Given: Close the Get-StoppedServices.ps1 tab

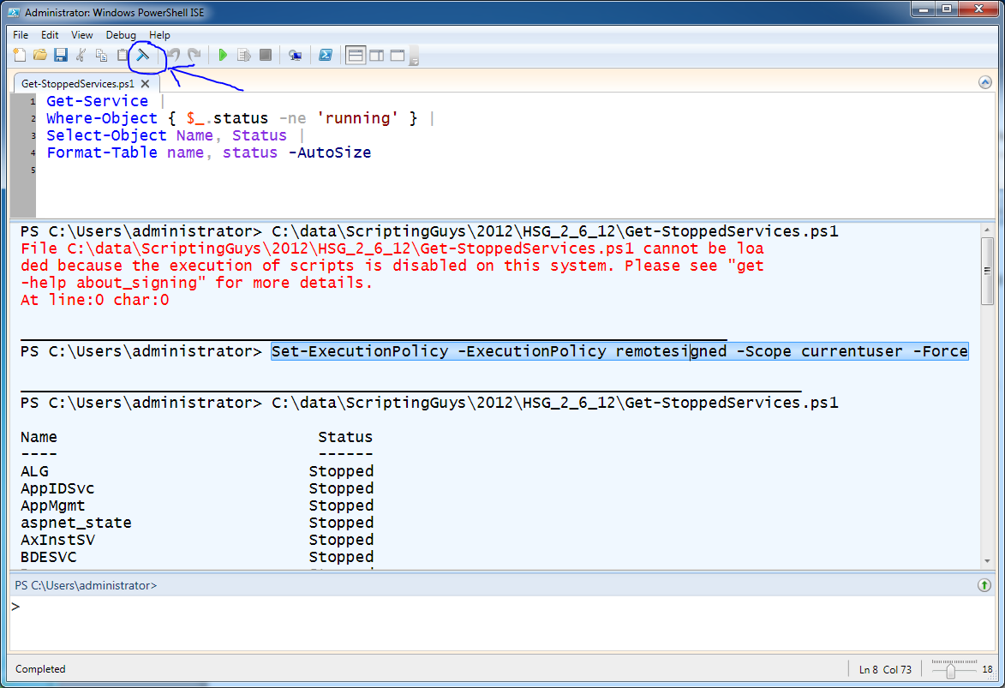Looking at the screenshot, I should [145, 84].
